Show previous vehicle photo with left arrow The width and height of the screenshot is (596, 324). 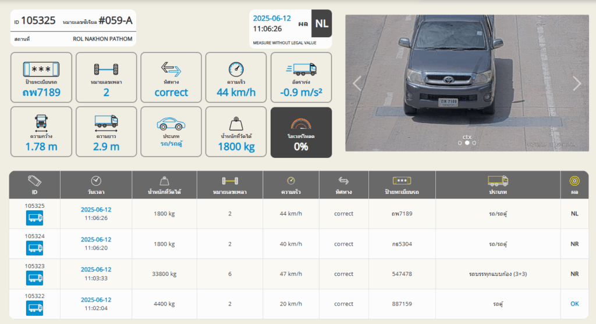tap(357, 84)
